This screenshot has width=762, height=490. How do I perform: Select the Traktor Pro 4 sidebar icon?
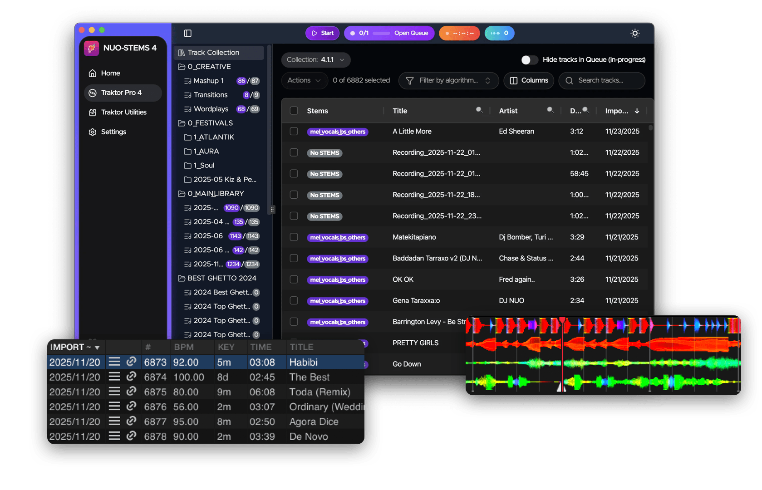click(x=123, y=93)
